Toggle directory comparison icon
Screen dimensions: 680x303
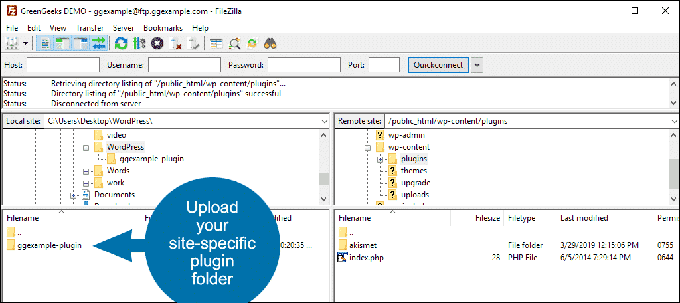234,43
